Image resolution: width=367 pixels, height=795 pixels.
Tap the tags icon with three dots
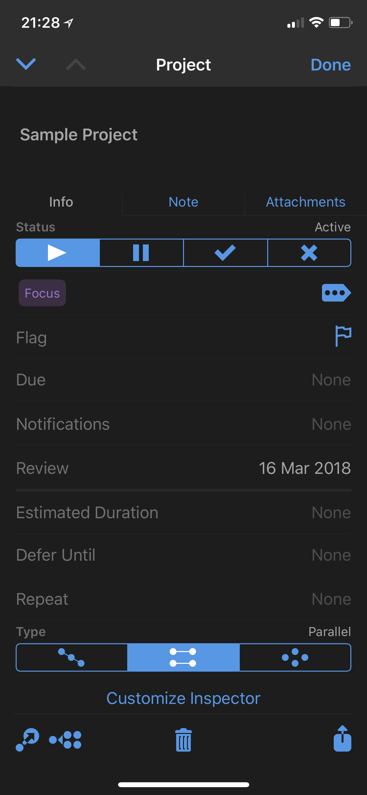336,293
